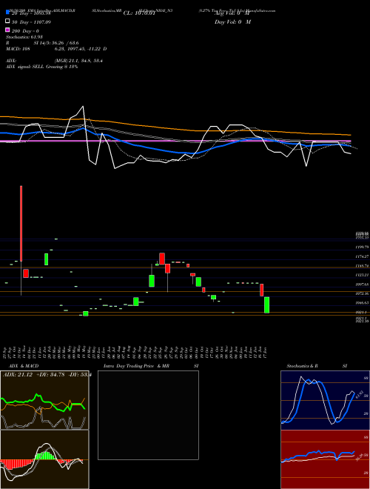This screenshot has height=489, width=370.
Task: Click the last green candlestick on the chart
Action: click(266, 305)
